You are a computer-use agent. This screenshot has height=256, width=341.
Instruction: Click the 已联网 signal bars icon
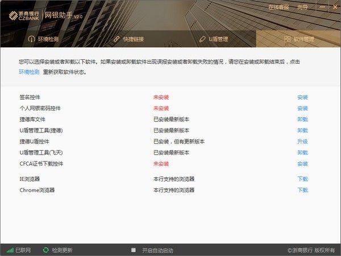point(10,250)
